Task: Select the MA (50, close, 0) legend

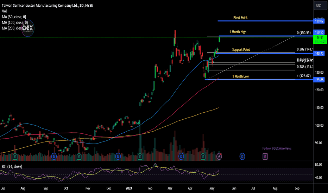Action: (x=14, y=17)
